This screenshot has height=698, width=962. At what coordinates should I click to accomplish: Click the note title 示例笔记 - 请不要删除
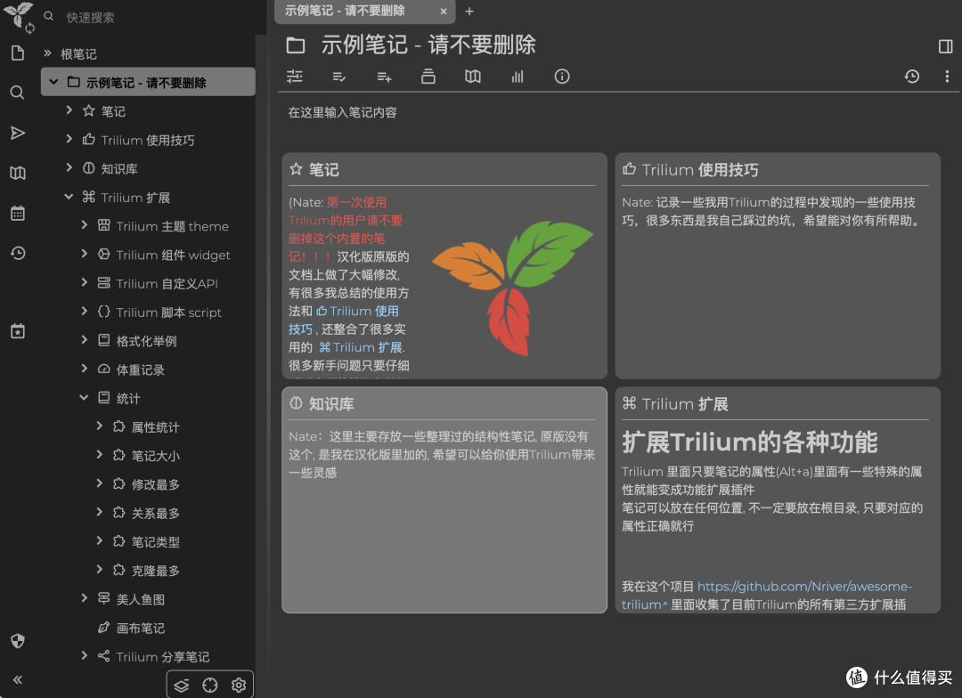point(428,45)
